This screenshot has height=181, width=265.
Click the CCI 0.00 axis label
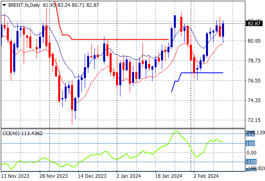click(251, 153)
